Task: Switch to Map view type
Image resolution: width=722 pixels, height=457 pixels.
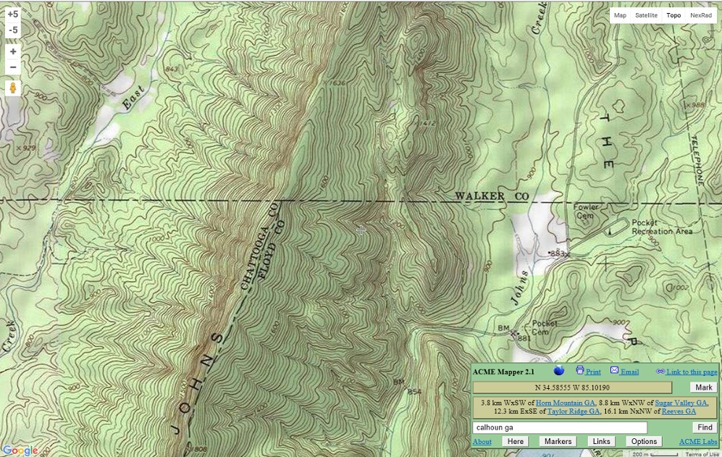Action: click(620, 15)
